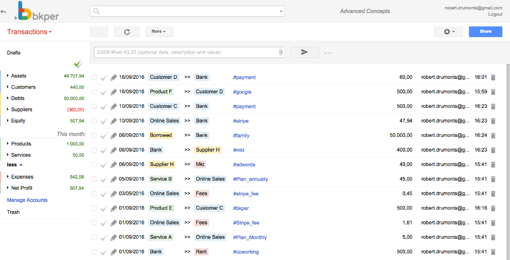Image resolution: width=510 pixels, height=260 pixels.
Task: Click edit pencil on #bkper row
Action: click(x=113, y=208)
